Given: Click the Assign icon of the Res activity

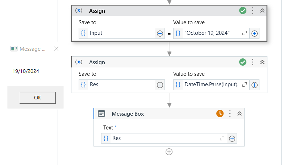Looking at the screenshot, I should pos(79,62).
